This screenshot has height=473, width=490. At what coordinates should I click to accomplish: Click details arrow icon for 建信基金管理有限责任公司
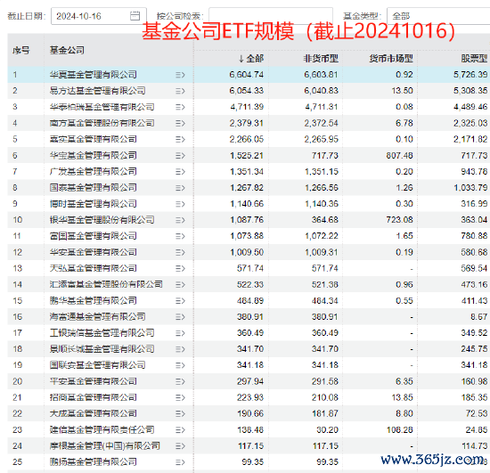(180, 430)
